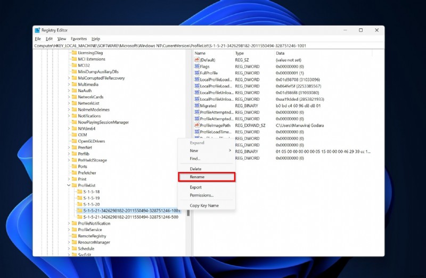Choose Permissions... in the context menu

pyautogui.click(x=207, y=195)
